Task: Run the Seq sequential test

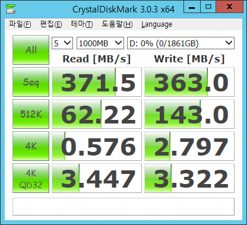Action: [x=31, y=82]
